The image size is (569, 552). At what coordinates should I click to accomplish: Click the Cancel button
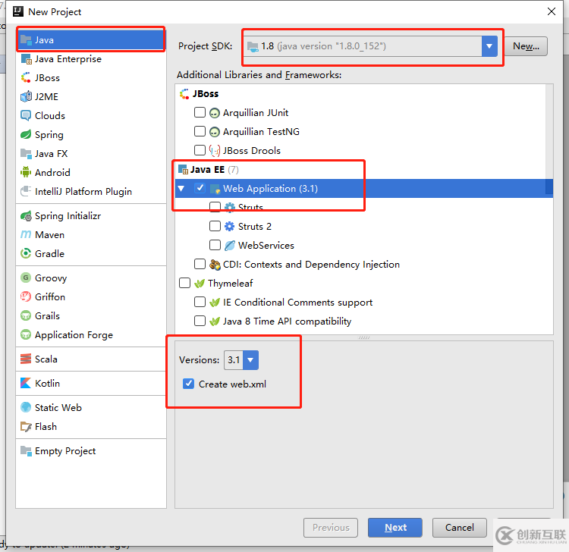pyautogui.click(x=459, y=527)
